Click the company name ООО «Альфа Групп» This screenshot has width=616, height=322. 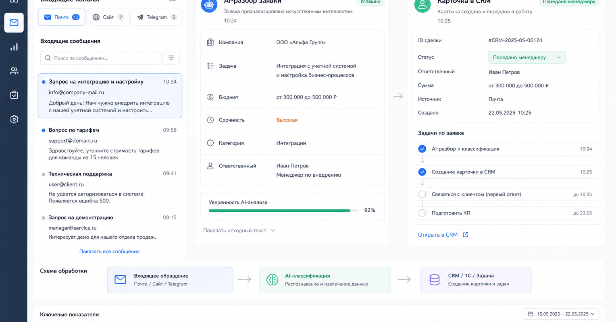click(x=301, y=42)
